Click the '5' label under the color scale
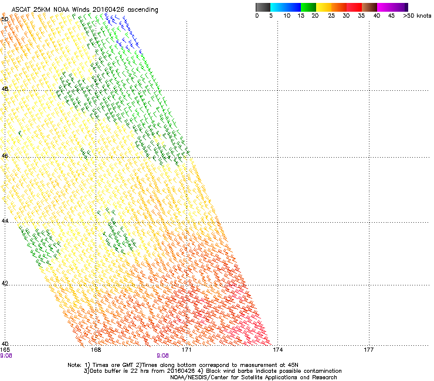Viewport: 434px width, 381px height. pos(271,16)
